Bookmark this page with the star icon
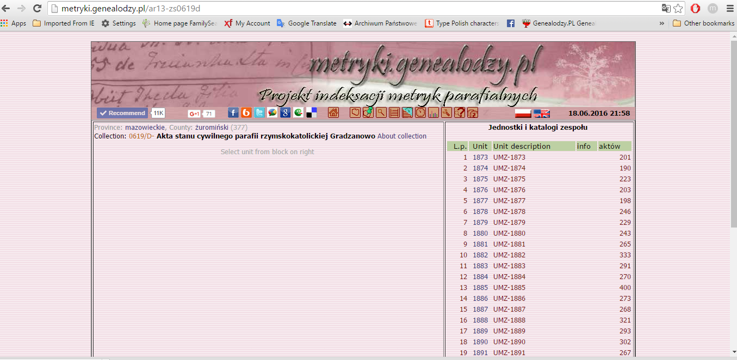Image resolution: width=737 pixels, height=360 pixels. 678,9
